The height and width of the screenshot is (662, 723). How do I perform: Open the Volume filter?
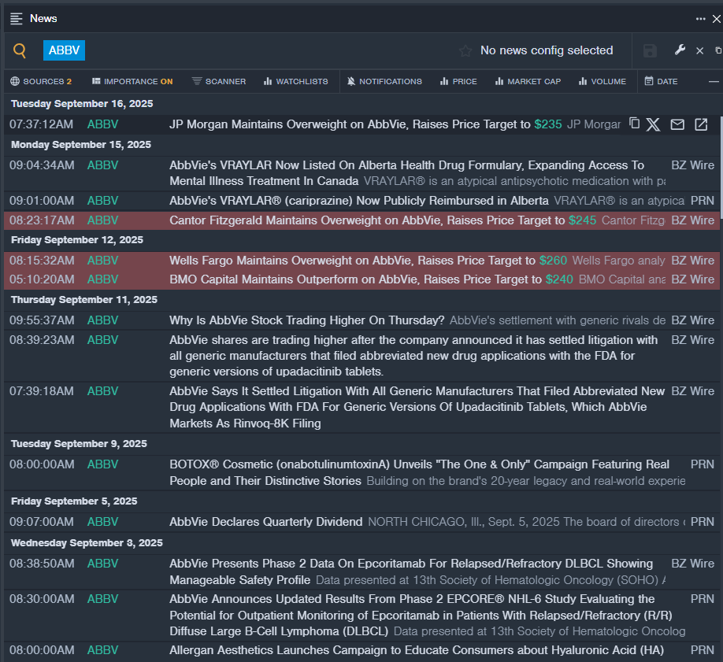[602, 81]
